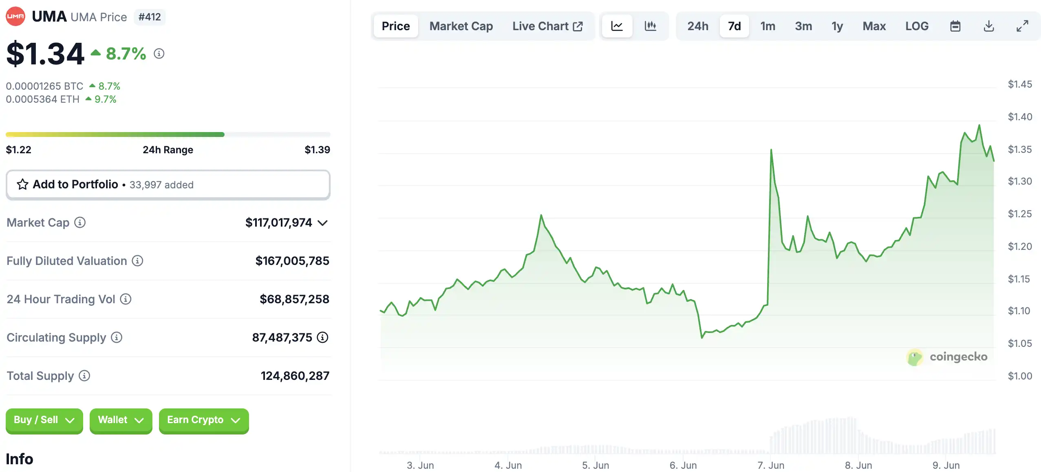Open the calendar date range picker
Image resolution: width=1041 pixels, height=472 pixels.
(x=955, y=26)
